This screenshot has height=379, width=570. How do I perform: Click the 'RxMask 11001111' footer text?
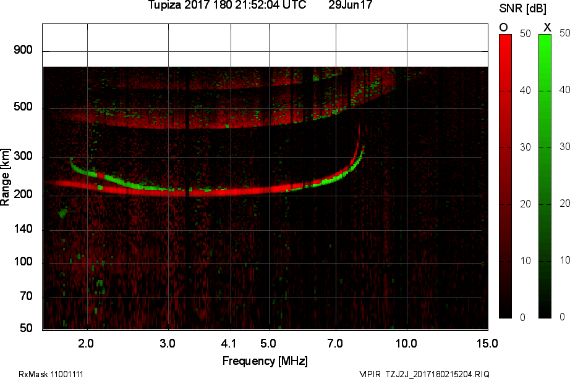pos(51,374)
